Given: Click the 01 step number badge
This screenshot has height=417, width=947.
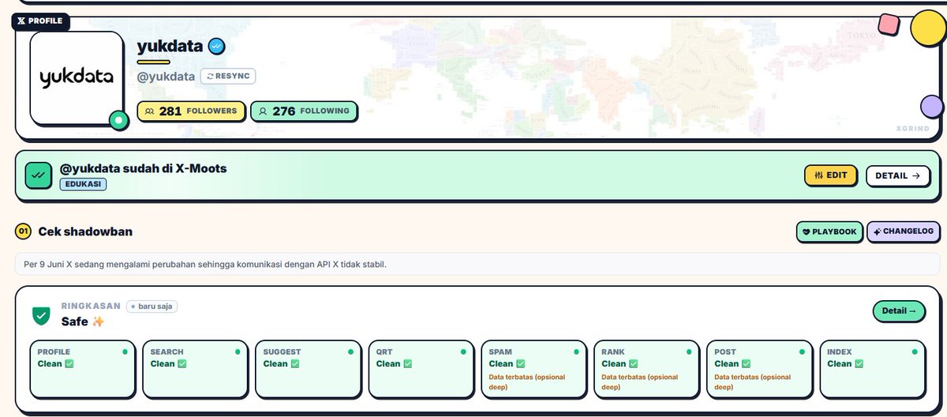Looking at the screenshot, I should point(23,231).
